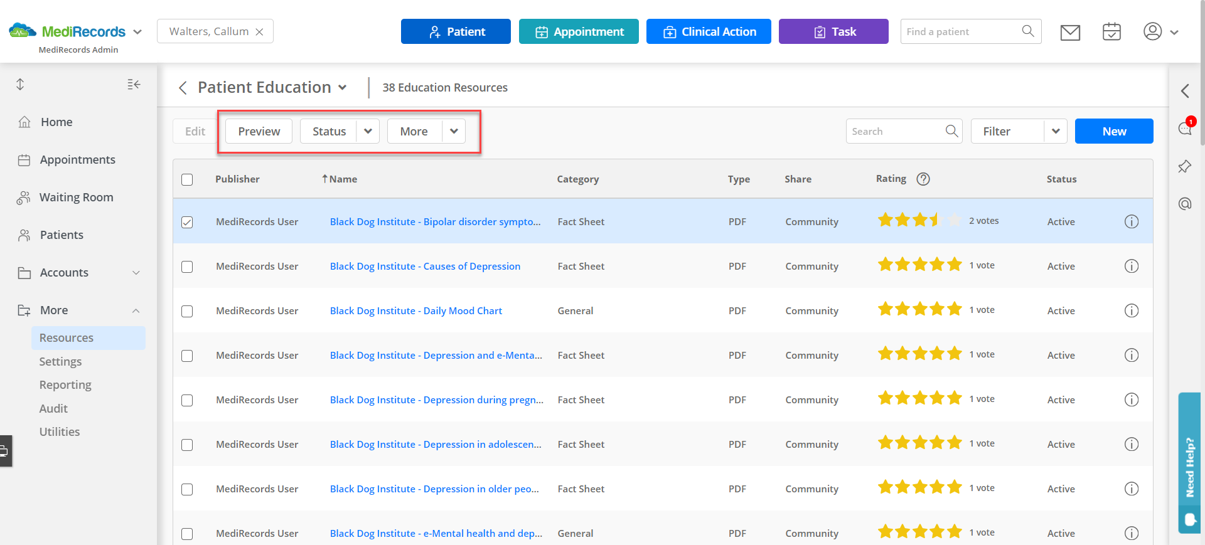The height and width of the screenshot is (545, 1205).
Task: Click the star rating in Bipolar disorder row
Action: (x=919, y=220)
